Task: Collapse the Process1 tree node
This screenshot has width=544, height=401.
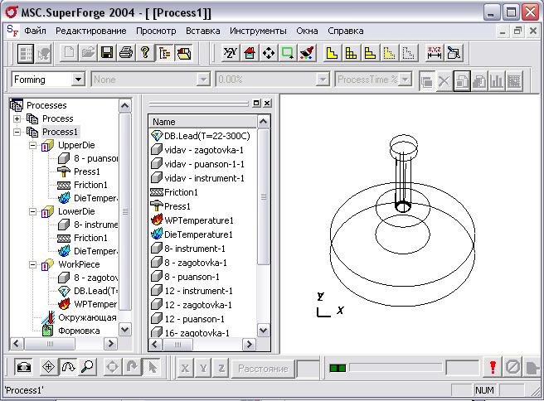Action: pyautogui.click(x=17, y=132)
